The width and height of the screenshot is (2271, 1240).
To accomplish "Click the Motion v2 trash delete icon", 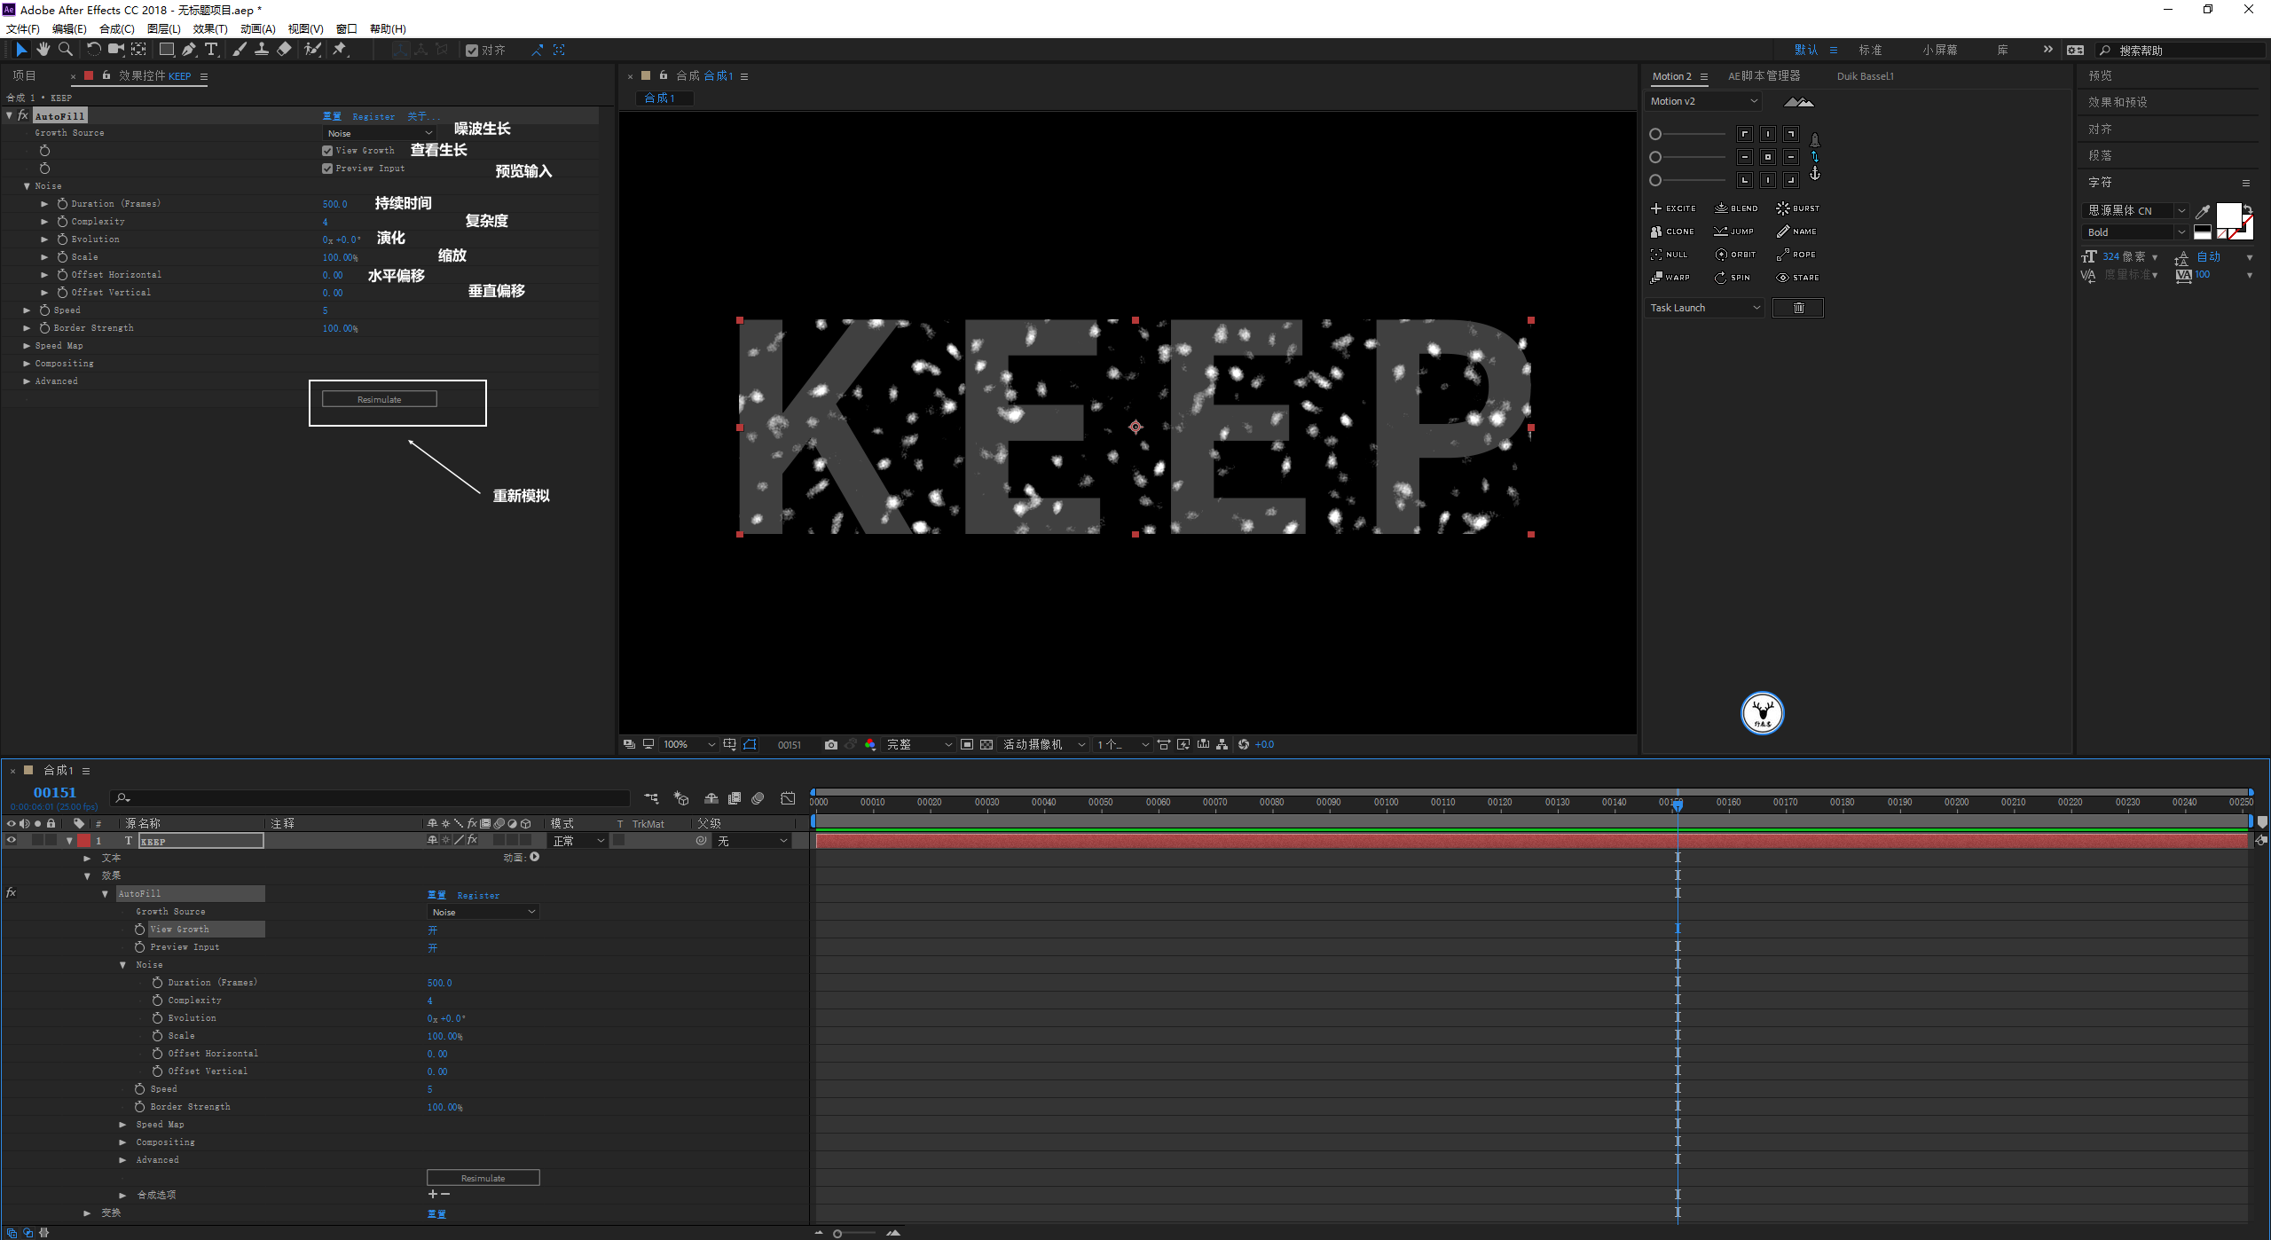I will pos(1798,308).
